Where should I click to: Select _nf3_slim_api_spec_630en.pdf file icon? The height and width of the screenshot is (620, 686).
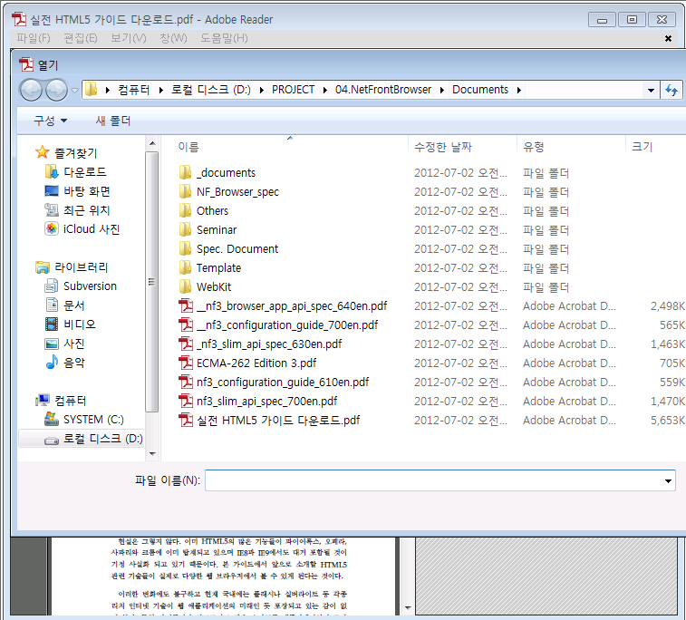pyautogui.click(x=186, y=344)
